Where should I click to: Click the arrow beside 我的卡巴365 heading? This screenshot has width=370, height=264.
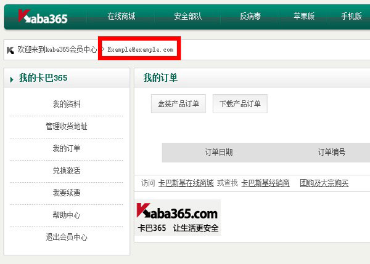12,79
